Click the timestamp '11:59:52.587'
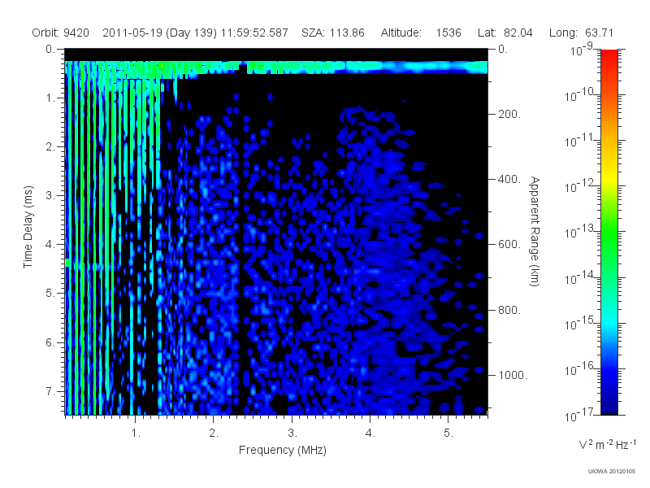 [254, 33]
